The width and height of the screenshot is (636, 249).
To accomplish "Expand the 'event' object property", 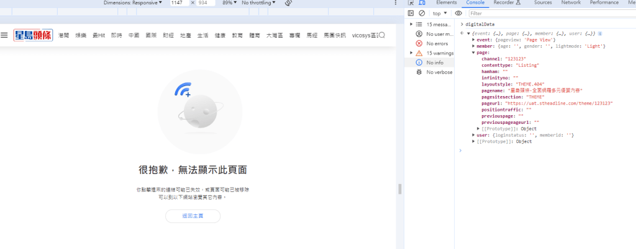I will pyautogui.click(x=473, y=40).
